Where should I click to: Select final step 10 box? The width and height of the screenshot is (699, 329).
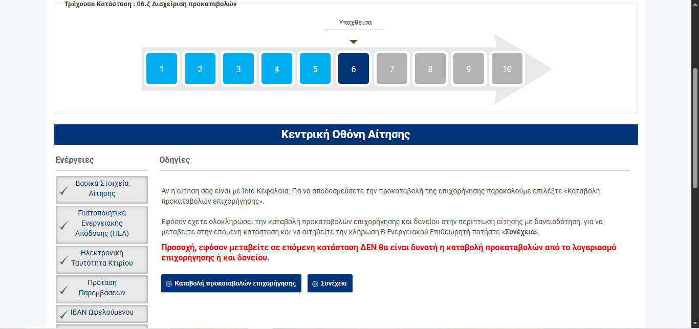pyautogui.click(x=507, y=69)
